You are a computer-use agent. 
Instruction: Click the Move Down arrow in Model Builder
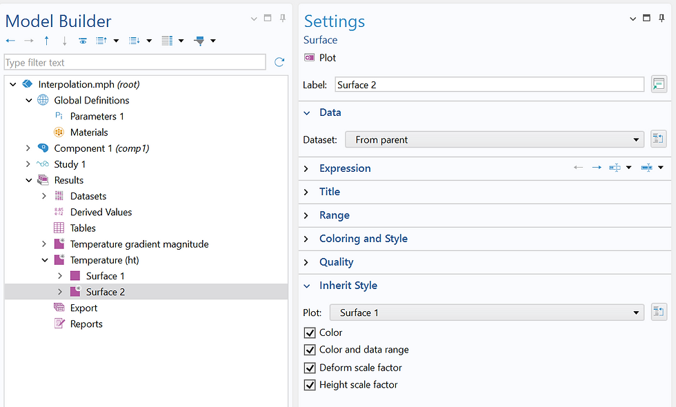(65, 41)
